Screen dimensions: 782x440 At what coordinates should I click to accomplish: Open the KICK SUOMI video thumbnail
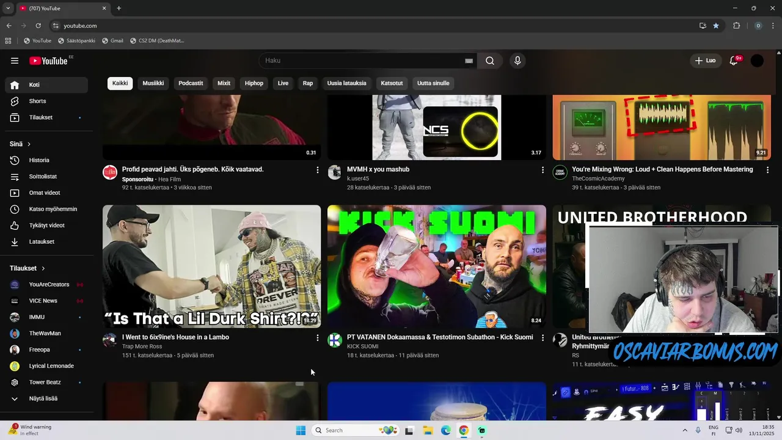pos(437,266)
